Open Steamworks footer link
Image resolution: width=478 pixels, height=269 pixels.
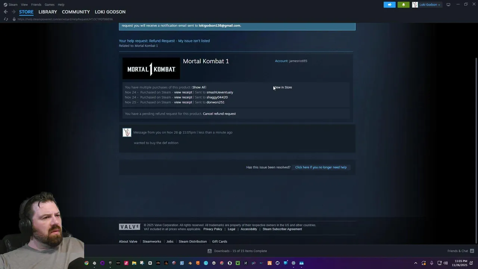pyautogui.click(x=152, y=241)
